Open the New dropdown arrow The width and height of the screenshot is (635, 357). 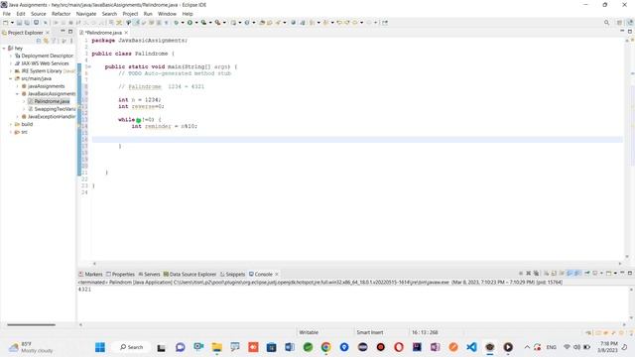(12, 23)
